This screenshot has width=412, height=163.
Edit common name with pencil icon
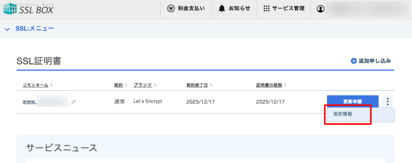(x=73, y=102)
